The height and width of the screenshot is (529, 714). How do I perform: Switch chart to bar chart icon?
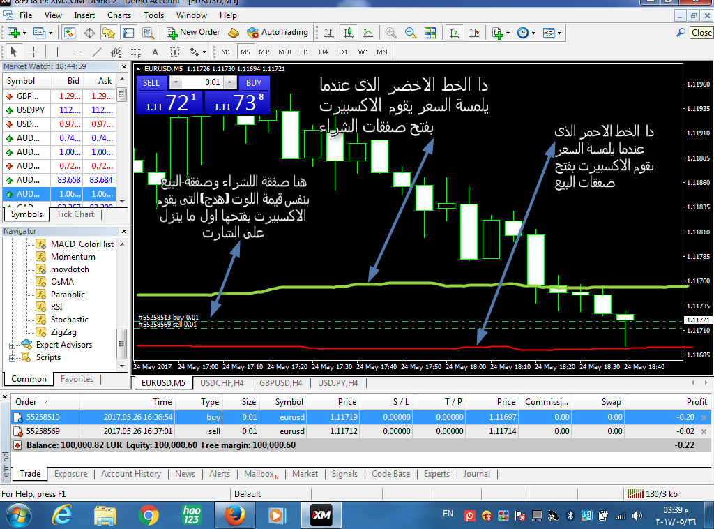pos(329,33)
